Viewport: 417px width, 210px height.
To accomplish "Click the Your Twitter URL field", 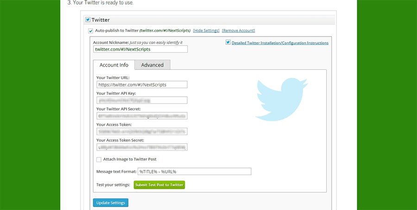I will pyautogui.click(x=142, y=85).
